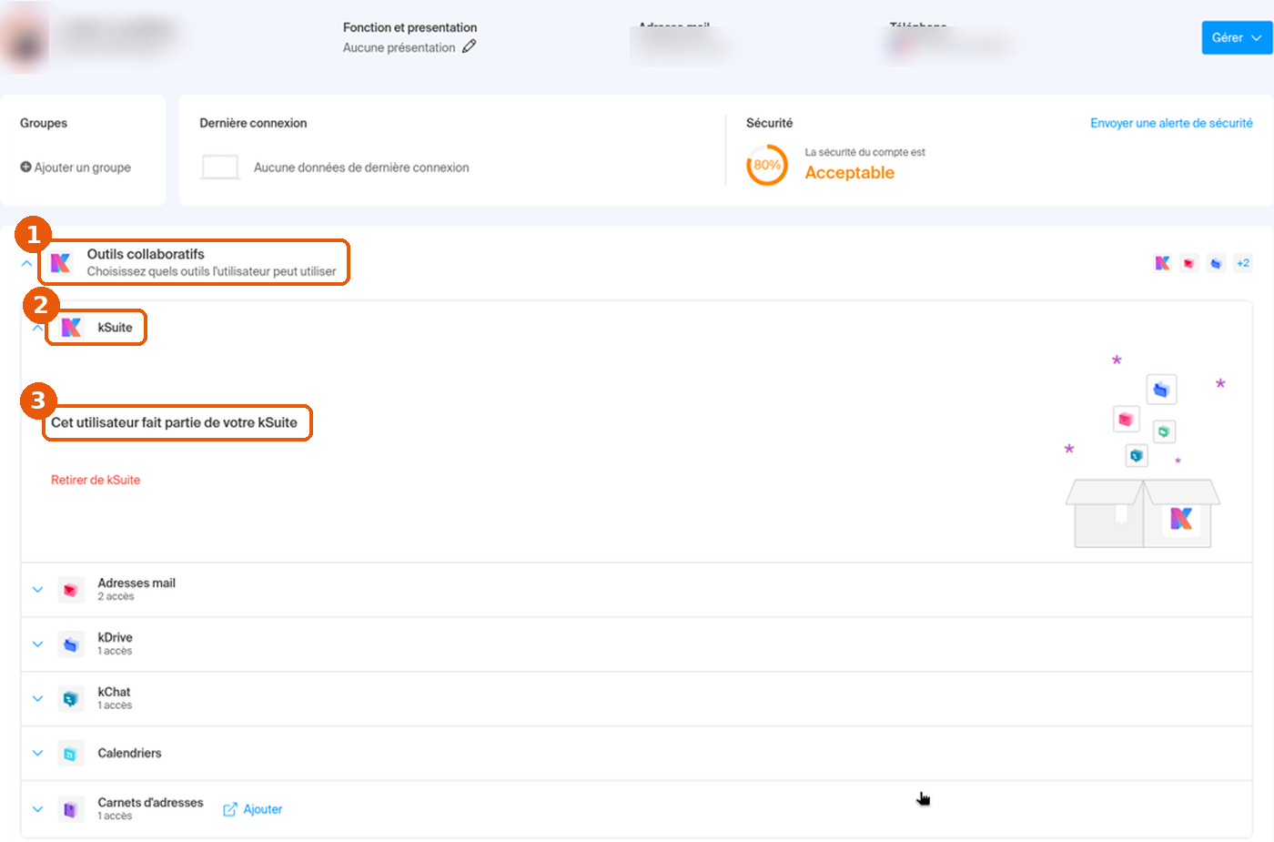Click Ajouter un groupe plus icon
This screenshot has width=1274, height=842.
(25, 167)
